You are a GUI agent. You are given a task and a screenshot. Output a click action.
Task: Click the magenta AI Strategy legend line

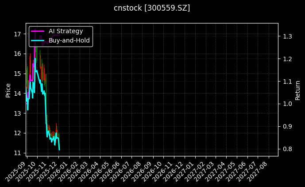pos(38,31)
